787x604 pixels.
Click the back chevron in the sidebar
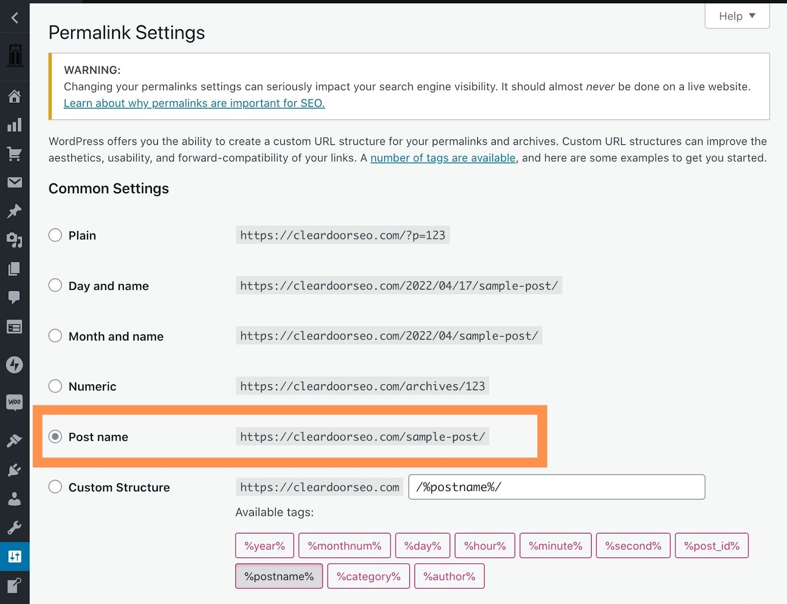click(15, 18)
